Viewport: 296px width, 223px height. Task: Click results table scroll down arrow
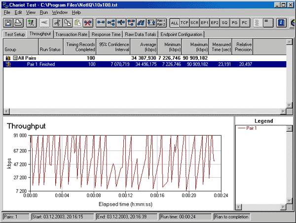(290, 105)
